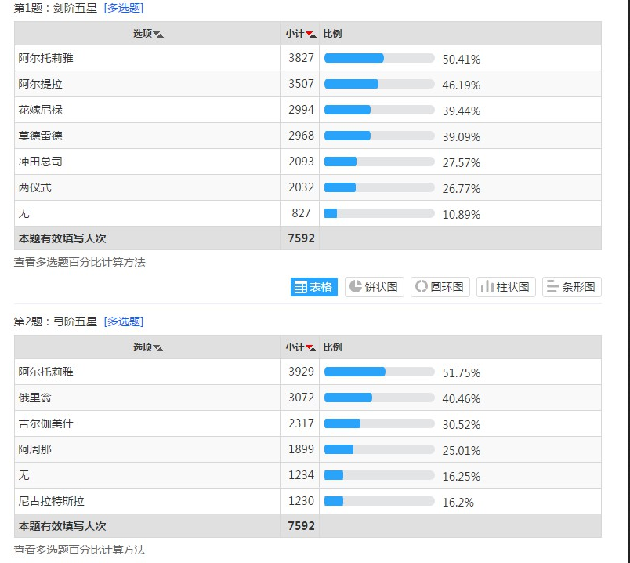Switch to the 饼状图 pie chart view

tap(374, 287)
